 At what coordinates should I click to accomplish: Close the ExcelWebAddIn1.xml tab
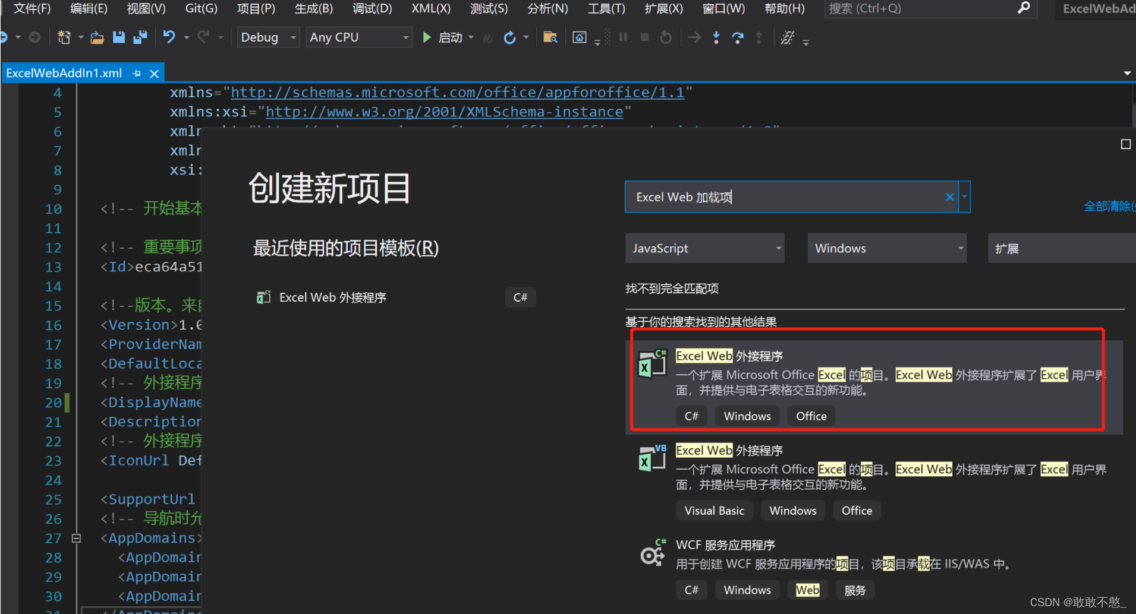154,74
